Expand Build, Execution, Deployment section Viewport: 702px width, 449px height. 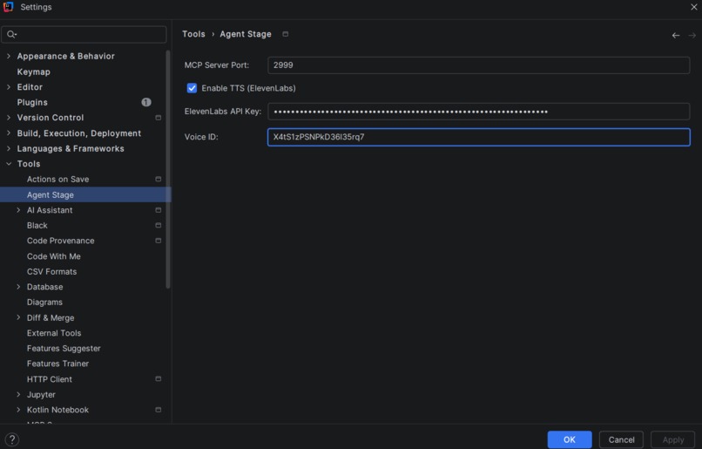[9, 133]
